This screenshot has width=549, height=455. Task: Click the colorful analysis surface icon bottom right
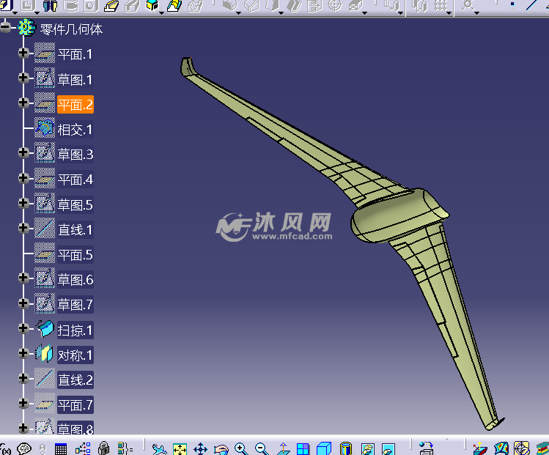501,449
